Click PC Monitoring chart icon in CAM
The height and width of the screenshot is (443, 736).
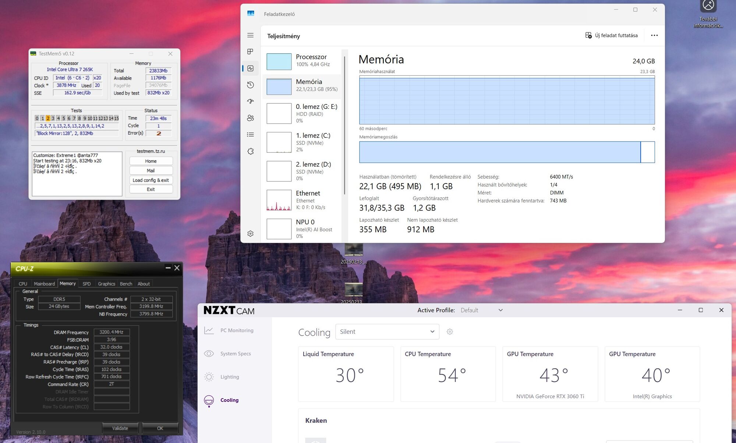[209, 330]
